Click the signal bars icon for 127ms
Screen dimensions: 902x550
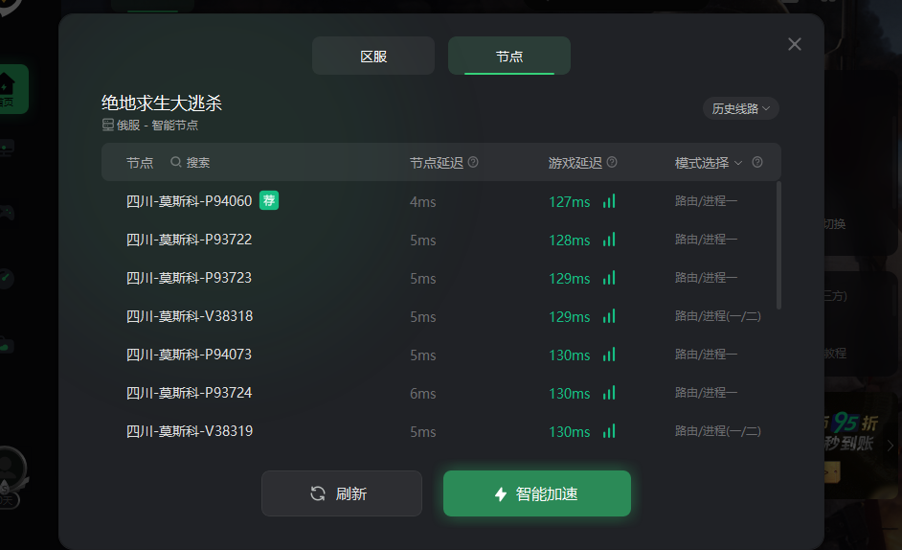click(x=609, y=201)
